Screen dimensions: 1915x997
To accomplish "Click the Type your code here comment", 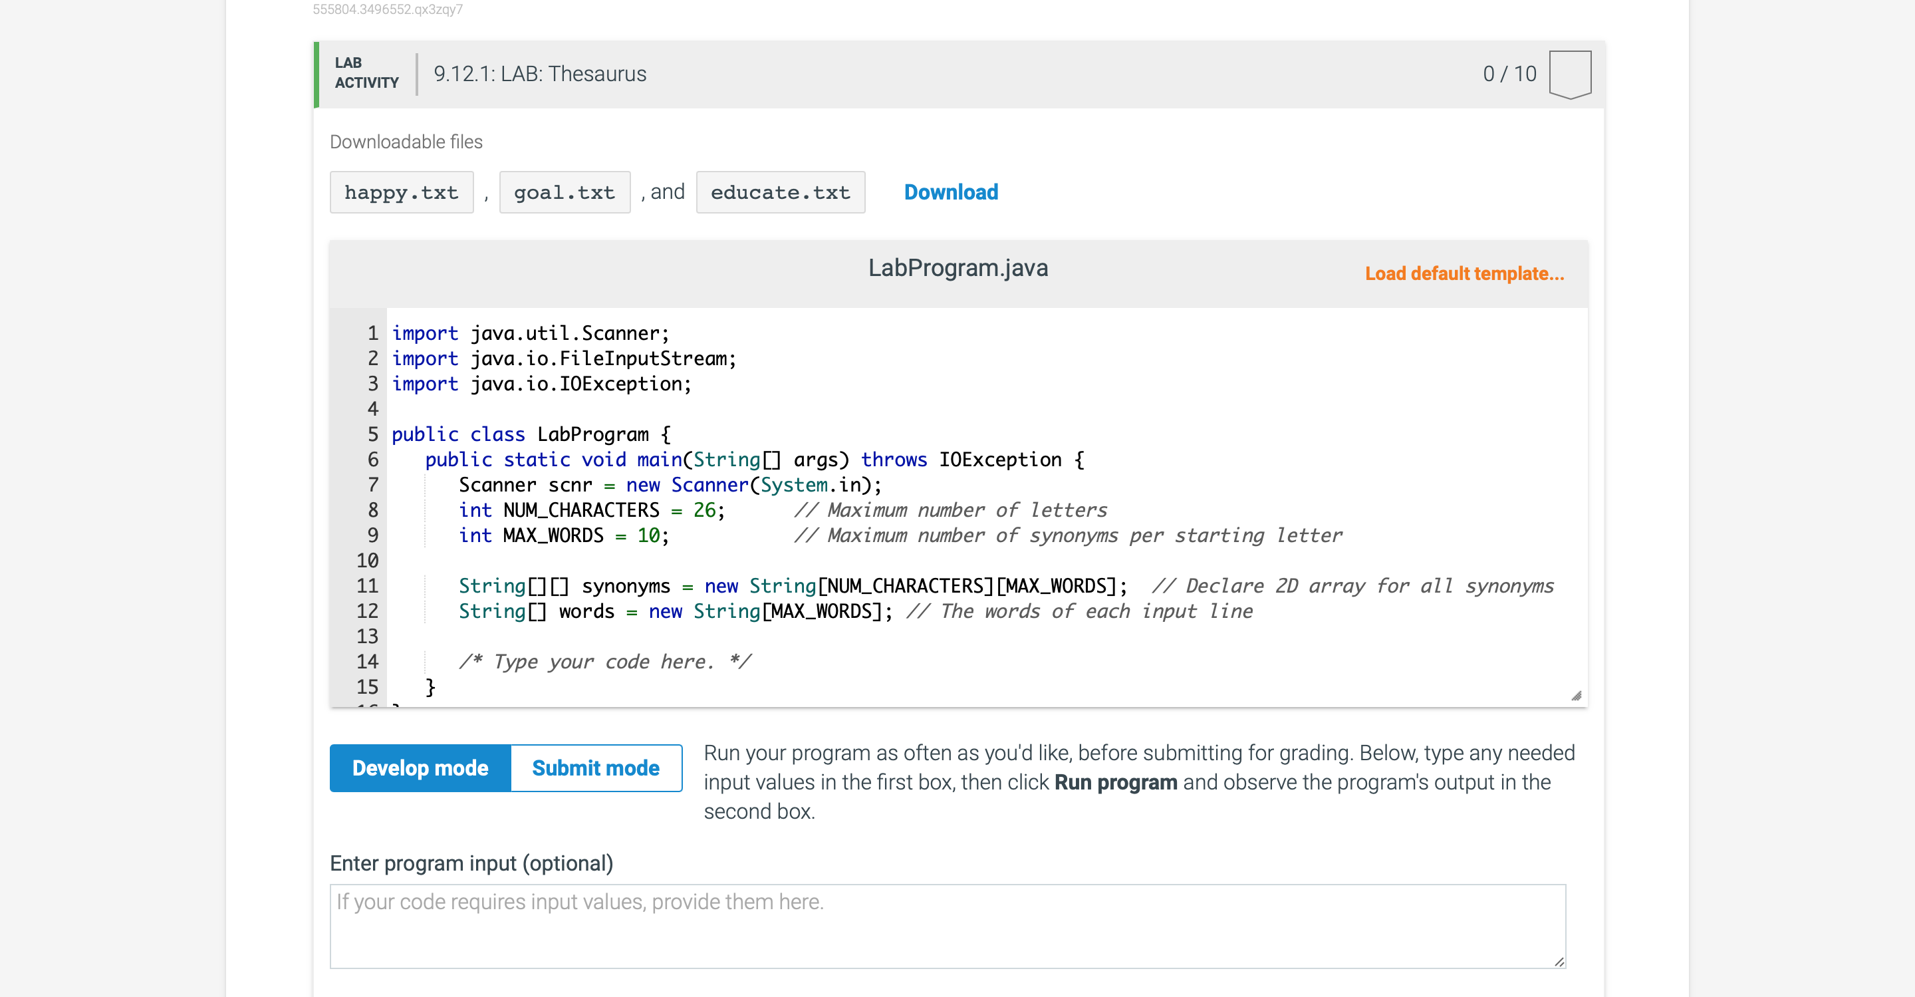I will tap(605, 661).
